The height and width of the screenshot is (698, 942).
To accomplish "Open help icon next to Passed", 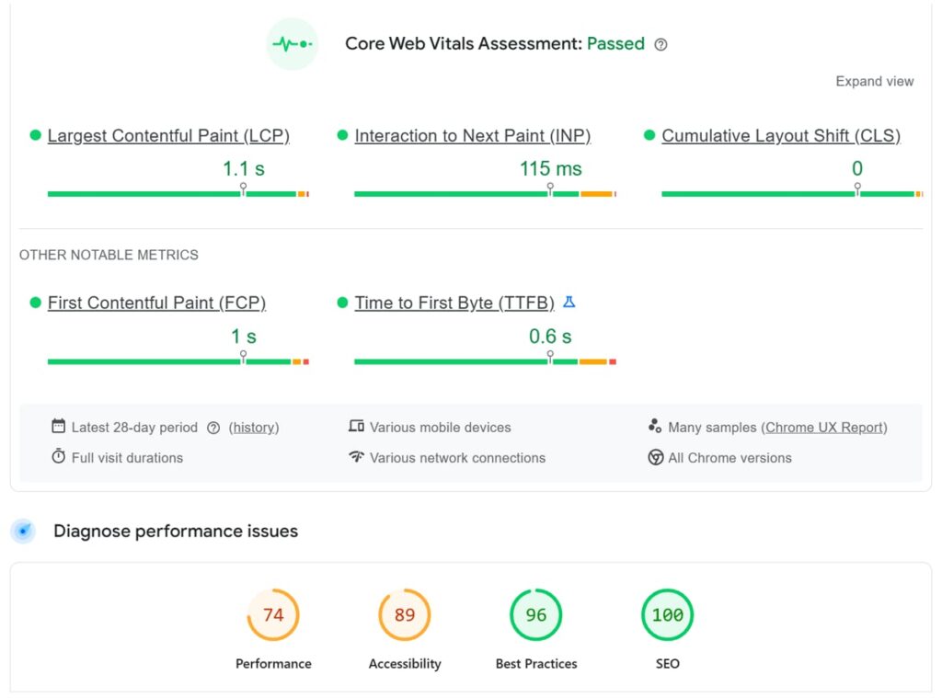I will (x=661, y=44).
